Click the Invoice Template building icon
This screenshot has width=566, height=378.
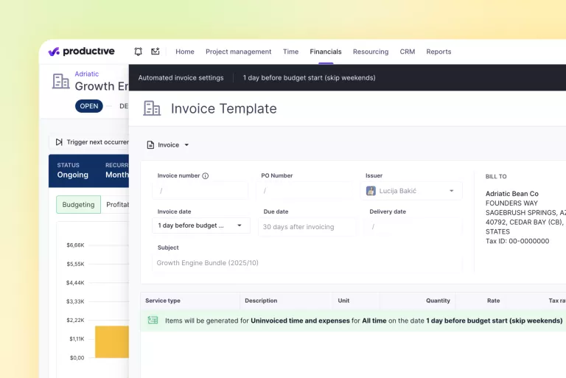tap(152, 108)
